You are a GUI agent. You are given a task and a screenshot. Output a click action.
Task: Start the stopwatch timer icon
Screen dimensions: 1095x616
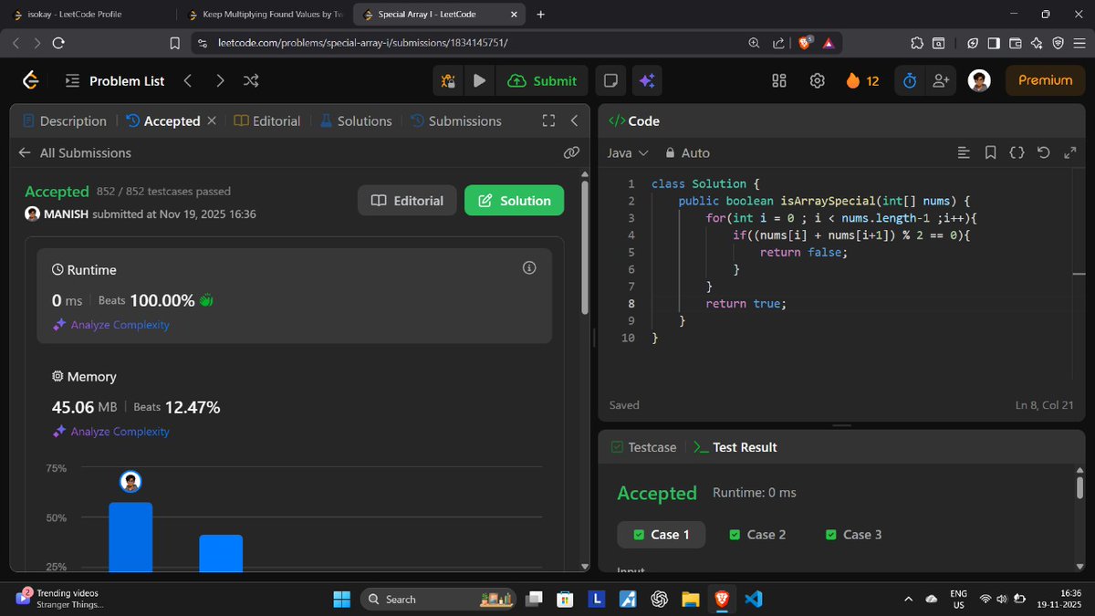click(x=909, y=80)
